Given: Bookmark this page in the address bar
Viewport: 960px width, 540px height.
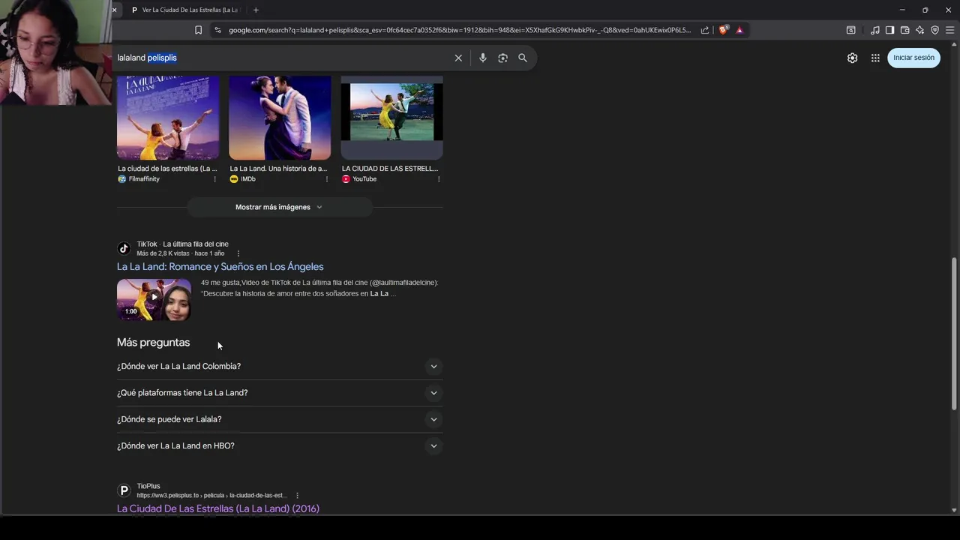Looking at the screenshot, I should click(198, 30).
